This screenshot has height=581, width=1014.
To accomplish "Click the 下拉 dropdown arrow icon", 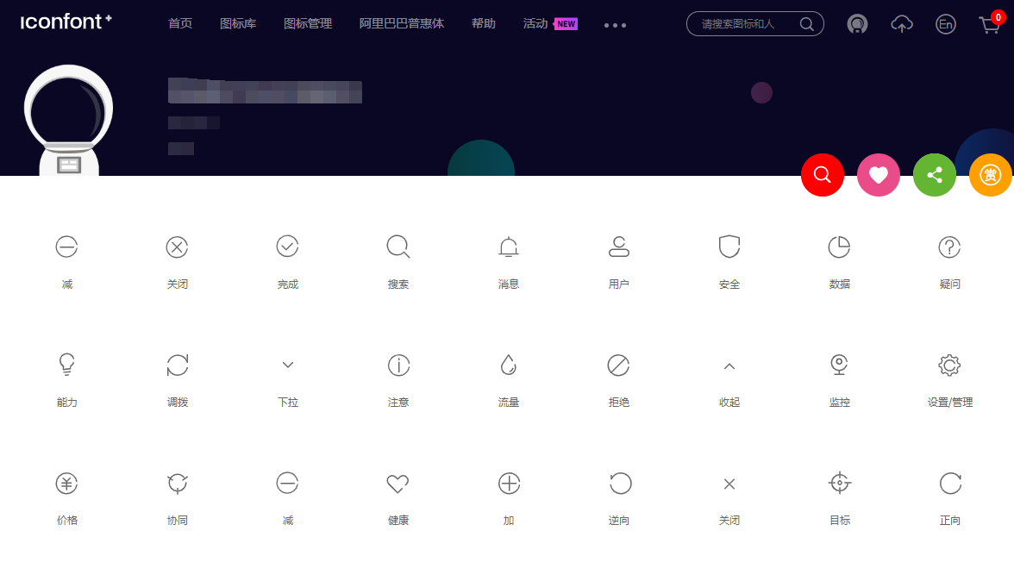I will (287, 365).
